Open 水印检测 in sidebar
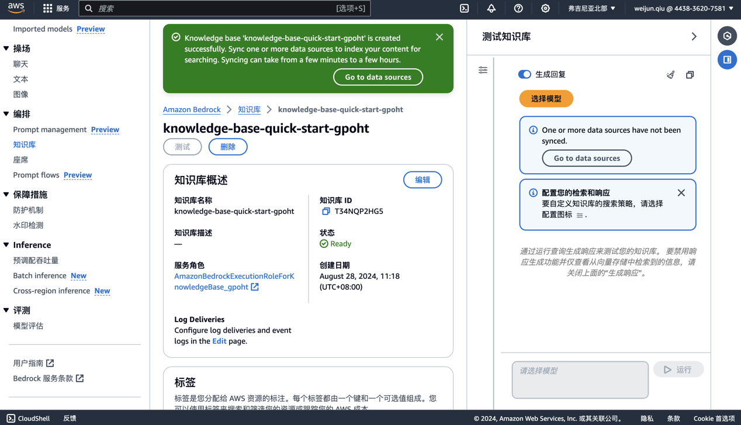This screenshot has width=741, height=425. point(28,225)
